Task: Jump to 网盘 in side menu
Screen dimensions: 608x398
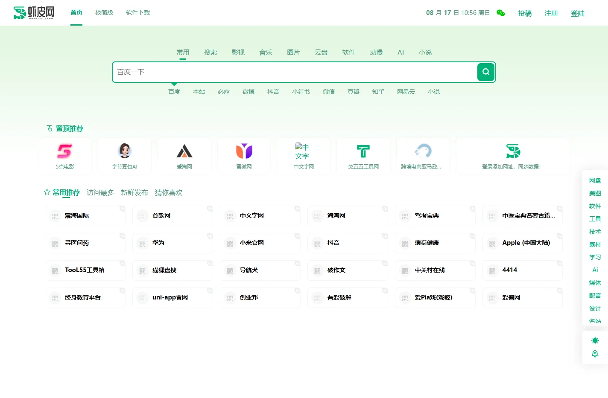Action: pyautogui.click(x=595, y=180)
